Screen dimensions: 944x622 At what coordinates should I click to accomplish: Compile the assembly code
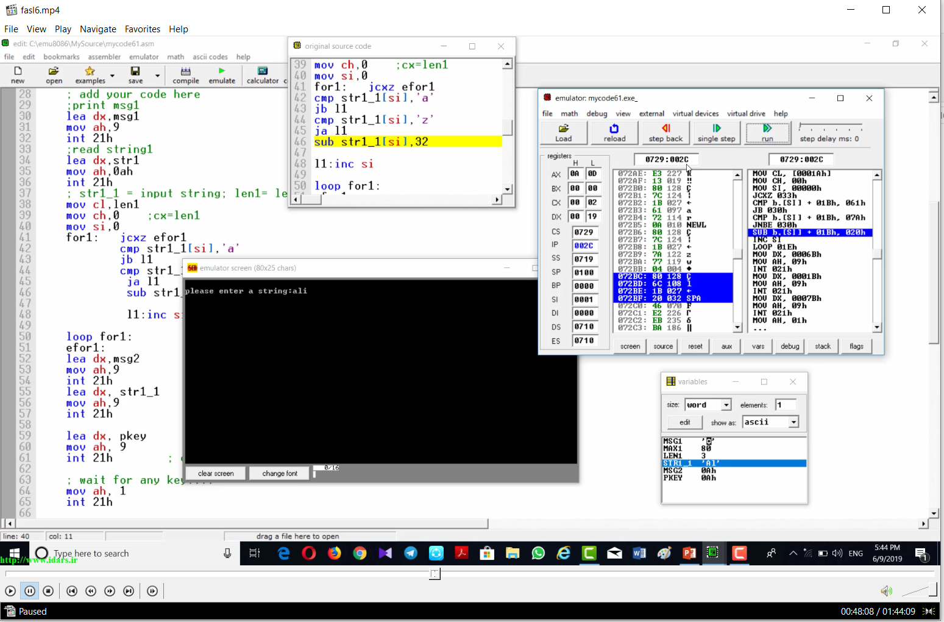pos(186,75)
